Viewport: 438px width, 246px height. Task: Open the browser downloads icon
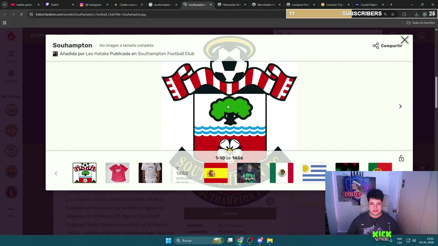(x=416, y=14)
